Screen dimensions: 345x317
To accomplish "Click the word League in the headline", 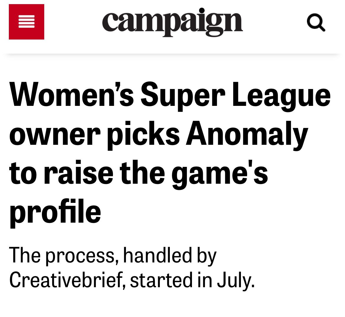I will (x=281, y=96).
